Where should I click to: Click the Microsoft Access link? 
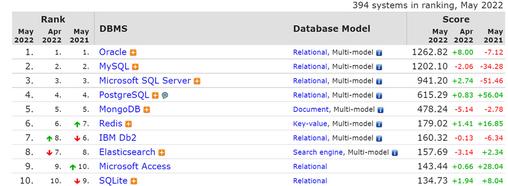[x=135, y=166]
